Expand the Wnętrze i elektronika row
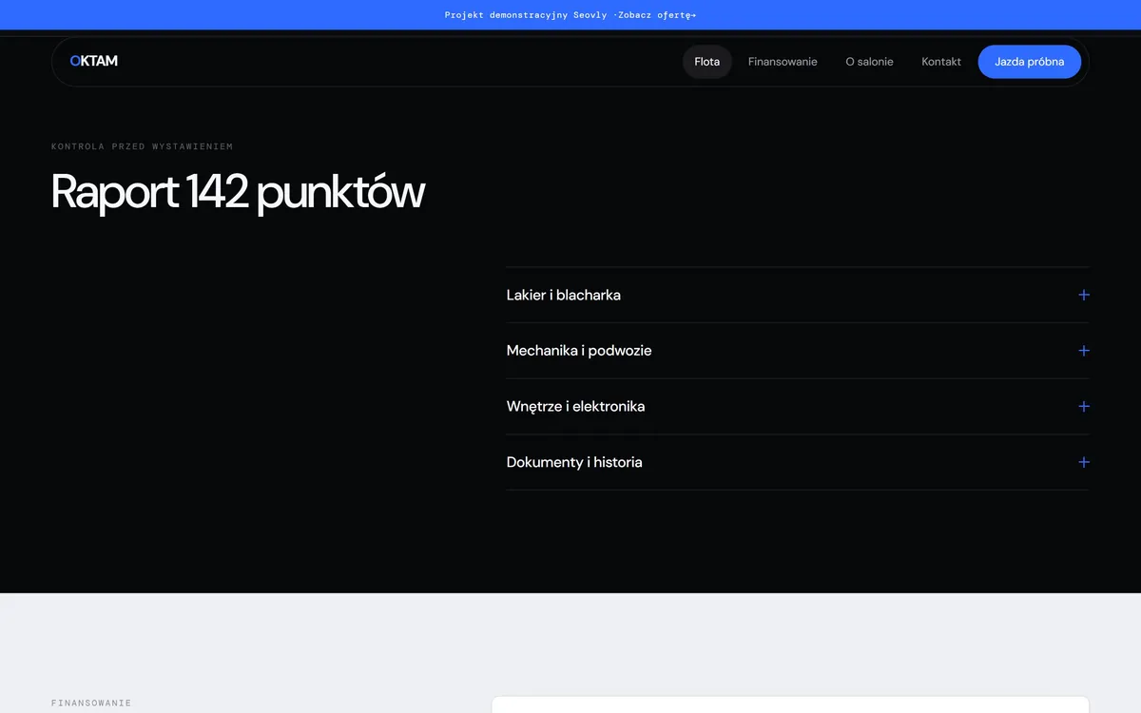The height and width of the screenshot is (713, 1141). [798, 407]
